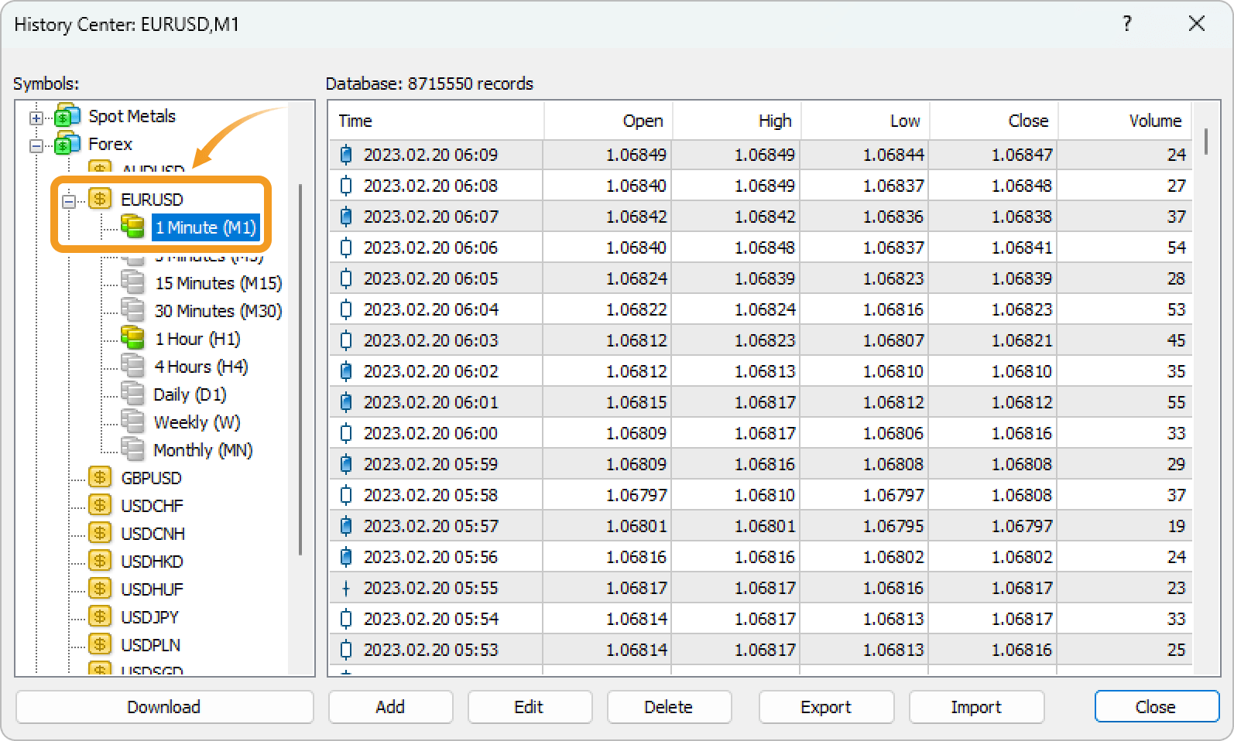Screen dimensions: 1234x741
Task: Click the symbols tree vertical scrollbar
Action: pos(300,370)
